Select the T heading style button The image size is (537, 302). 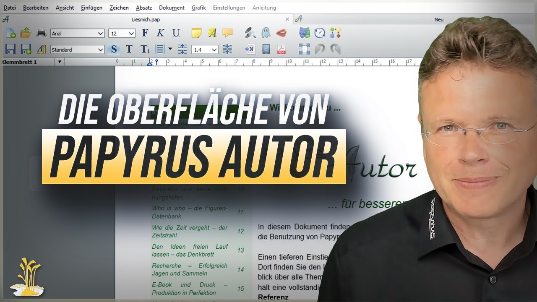click(129, 49)
